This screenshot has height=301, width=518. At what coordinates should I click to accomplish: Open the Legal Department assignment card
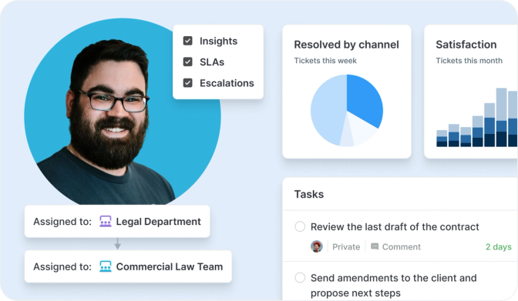(x=117, y=222)
